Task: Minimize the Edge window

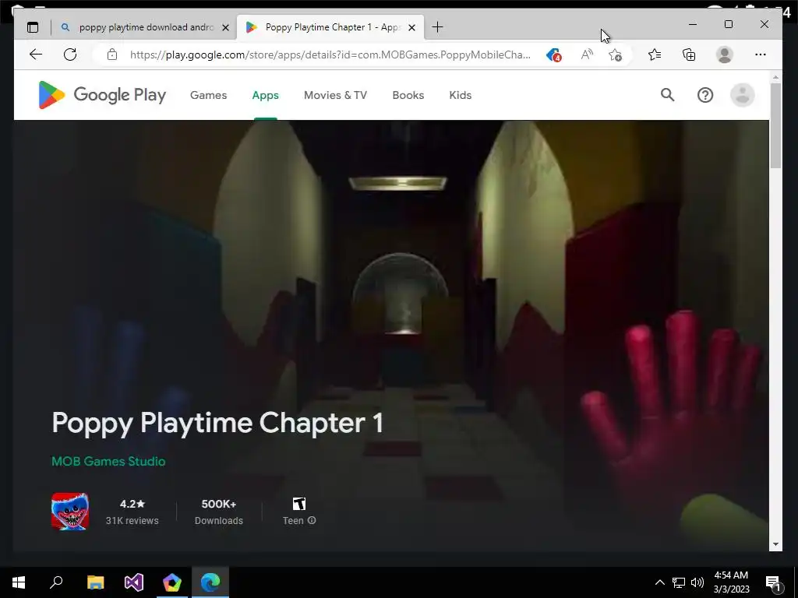Action: coord(693,24)
